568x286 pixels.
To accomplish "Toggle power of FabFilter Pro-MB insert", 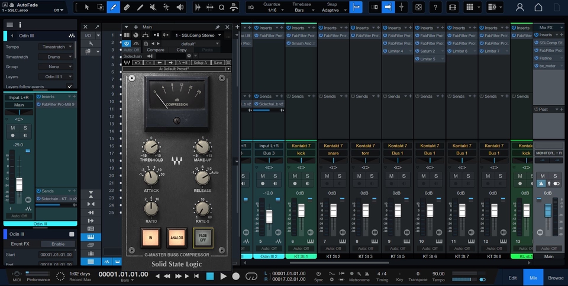I will (38, 104).
